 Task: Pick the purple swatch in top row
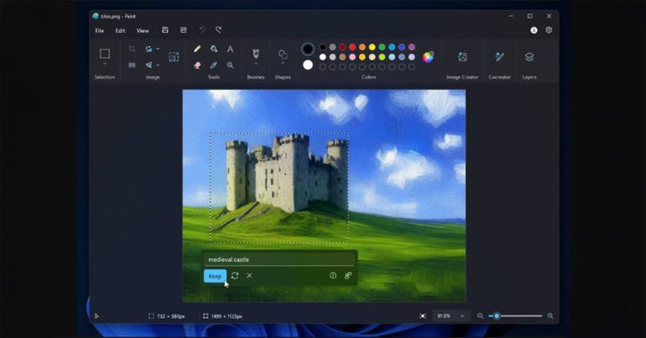pyautogui.click(x=412, y=47)
